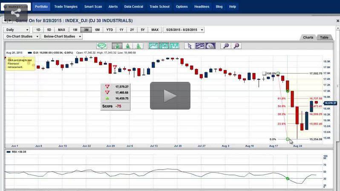The height and width of the screenshot is (191, 340).
Task: Click the 6M time range button
Action: click(x=98, y=30)
